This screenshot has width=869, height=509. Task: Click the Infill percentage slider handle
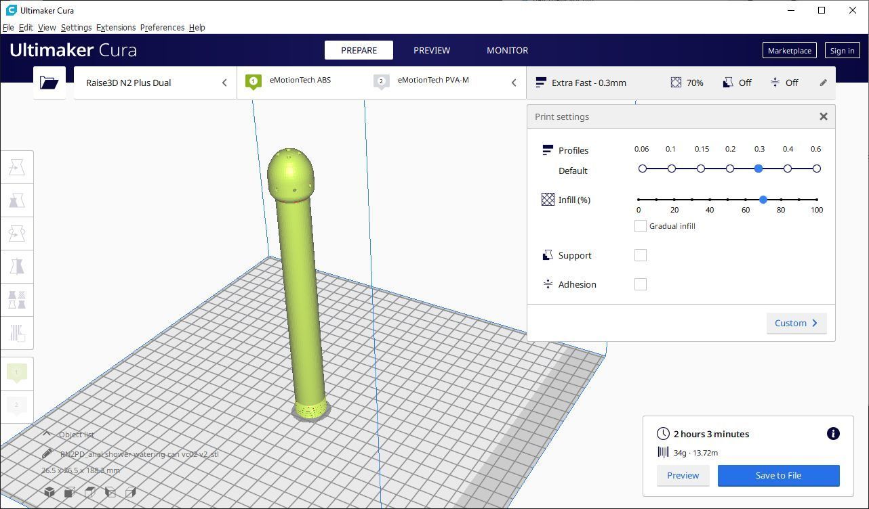[x=763, y=200]
